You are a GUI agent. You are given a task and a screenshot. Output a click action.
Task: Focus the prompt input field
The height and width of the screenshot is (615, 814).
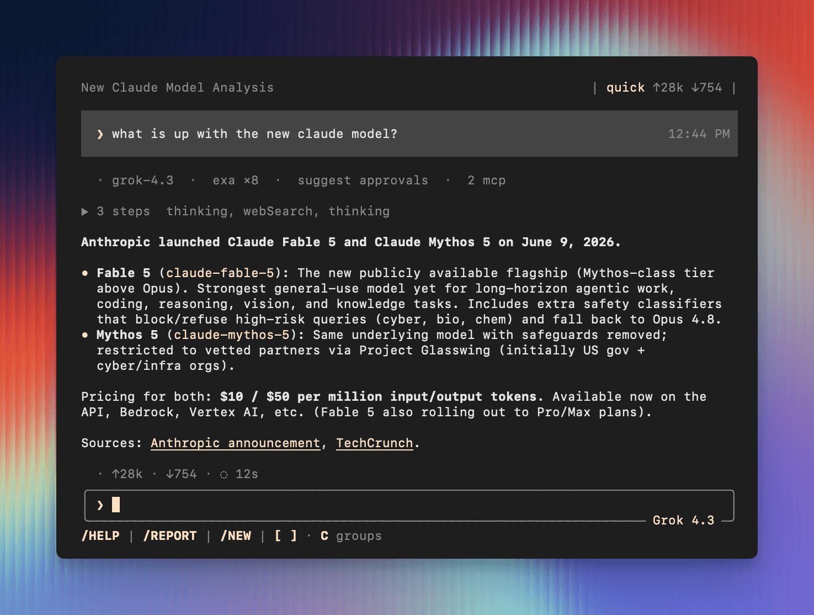click(x=409, y=505)
